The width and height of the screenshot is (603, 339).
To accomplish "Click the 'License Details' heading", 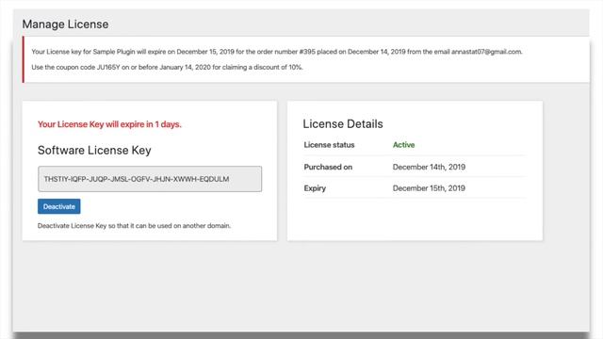I will (x=343, y=123).
